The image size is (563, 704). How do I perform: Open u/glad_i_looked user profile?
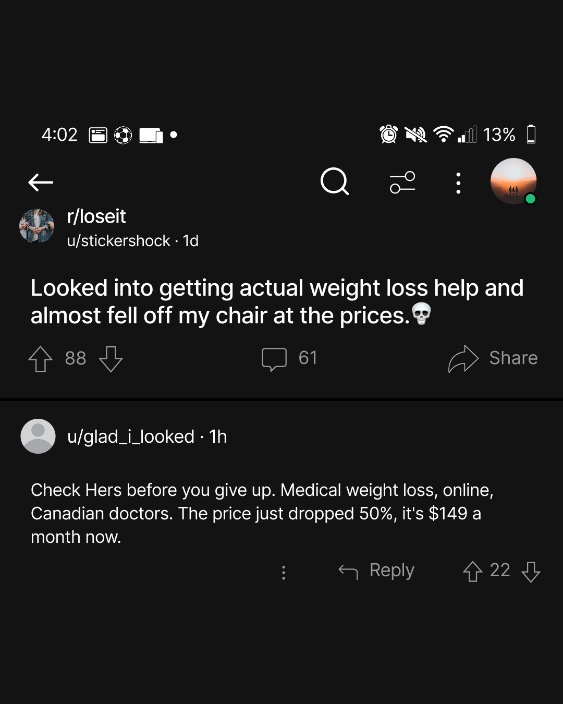131,436
